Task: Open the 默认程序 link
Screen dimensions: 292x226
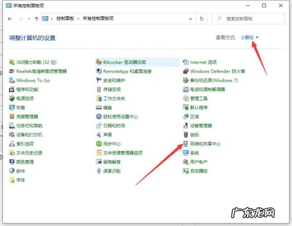Action: (x=199, y=108)
